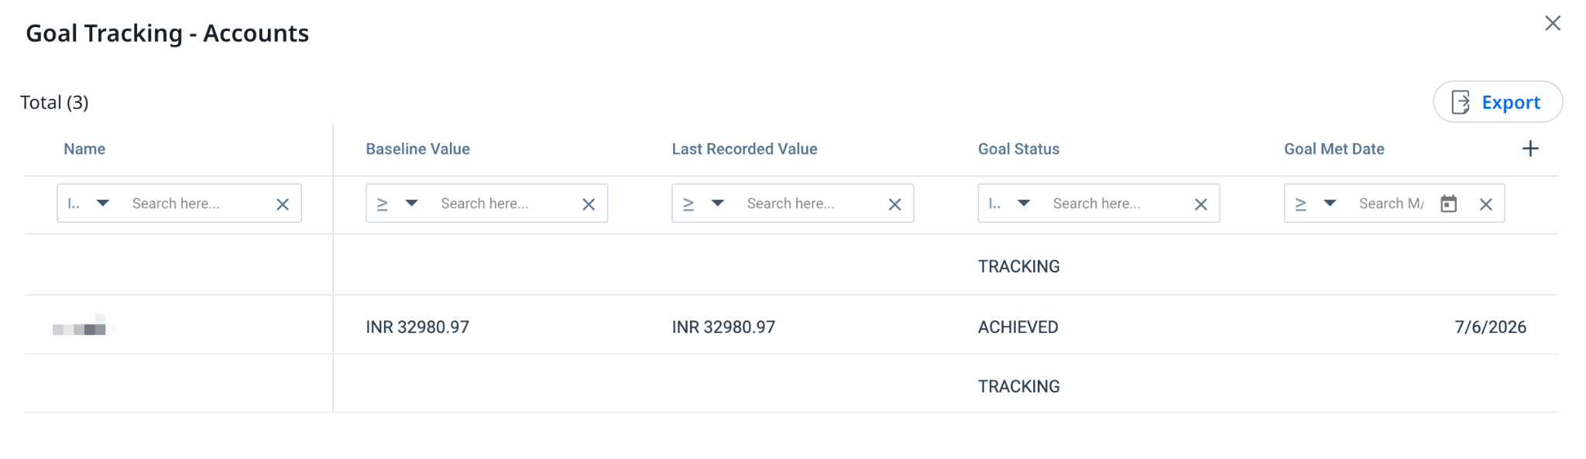The width and height of the screenshot is (1586, 459).
Task: Click the blurred account name in row two
Action: 84,325
